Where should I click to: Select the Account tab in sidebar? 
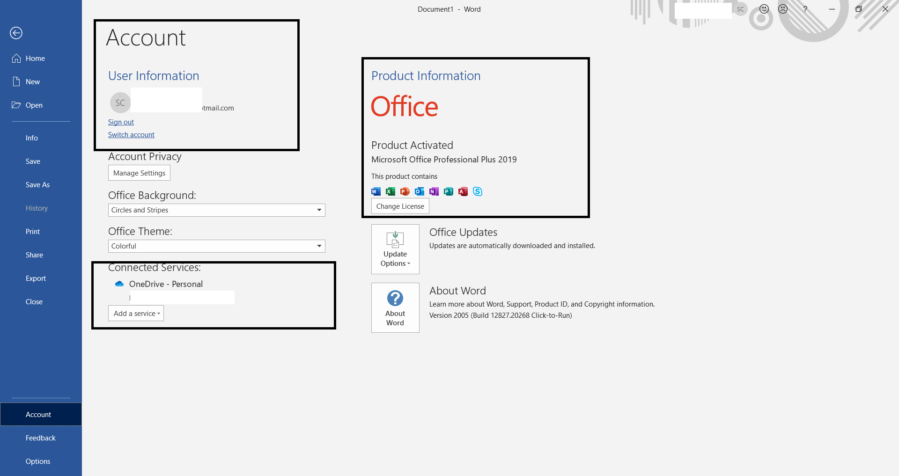coord(41,414)
